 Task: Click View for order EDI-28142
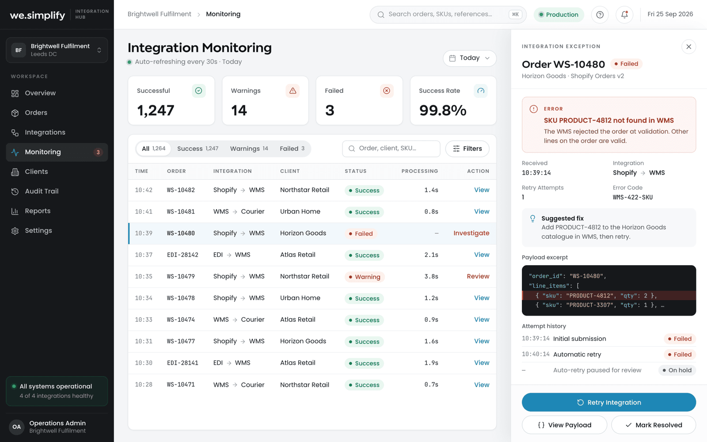pos(481,255)
